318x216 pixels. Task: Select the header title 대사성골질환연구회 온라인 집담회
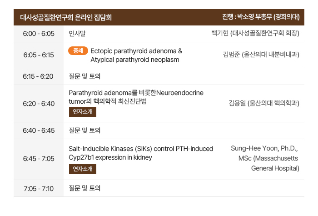coord(66,17)
